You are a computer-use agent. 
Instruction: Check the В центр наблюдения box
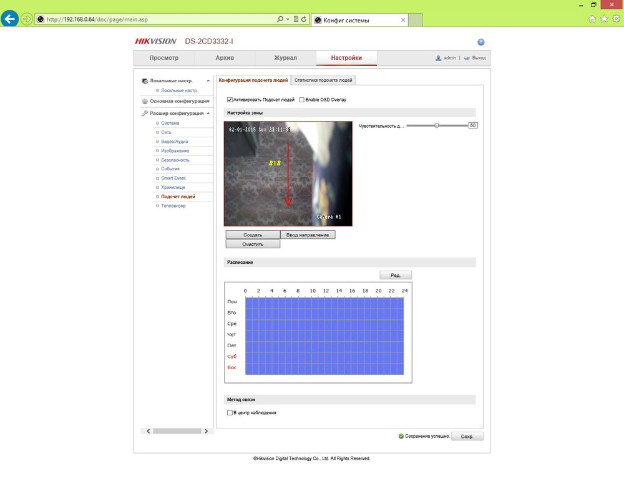(230, 413)
